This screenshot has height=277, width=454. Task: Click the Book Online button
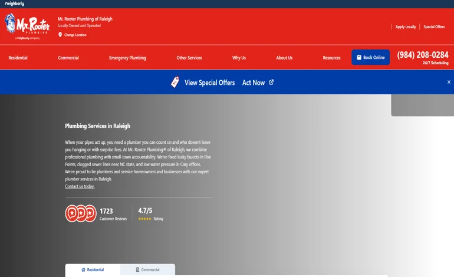(370, 57)
